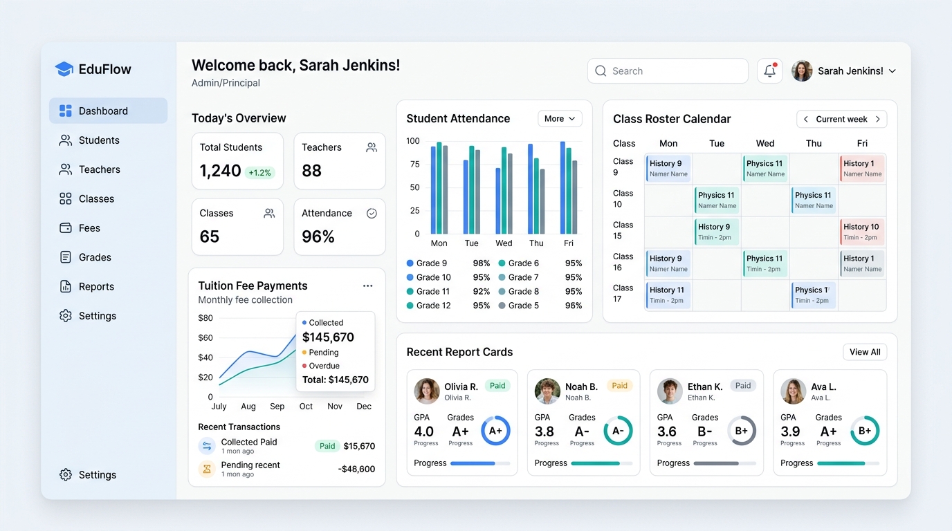Click the Paid badge on Olivia R.'s card
The width and height of the screenshot is (952, 531).
[x=497, y=386]
